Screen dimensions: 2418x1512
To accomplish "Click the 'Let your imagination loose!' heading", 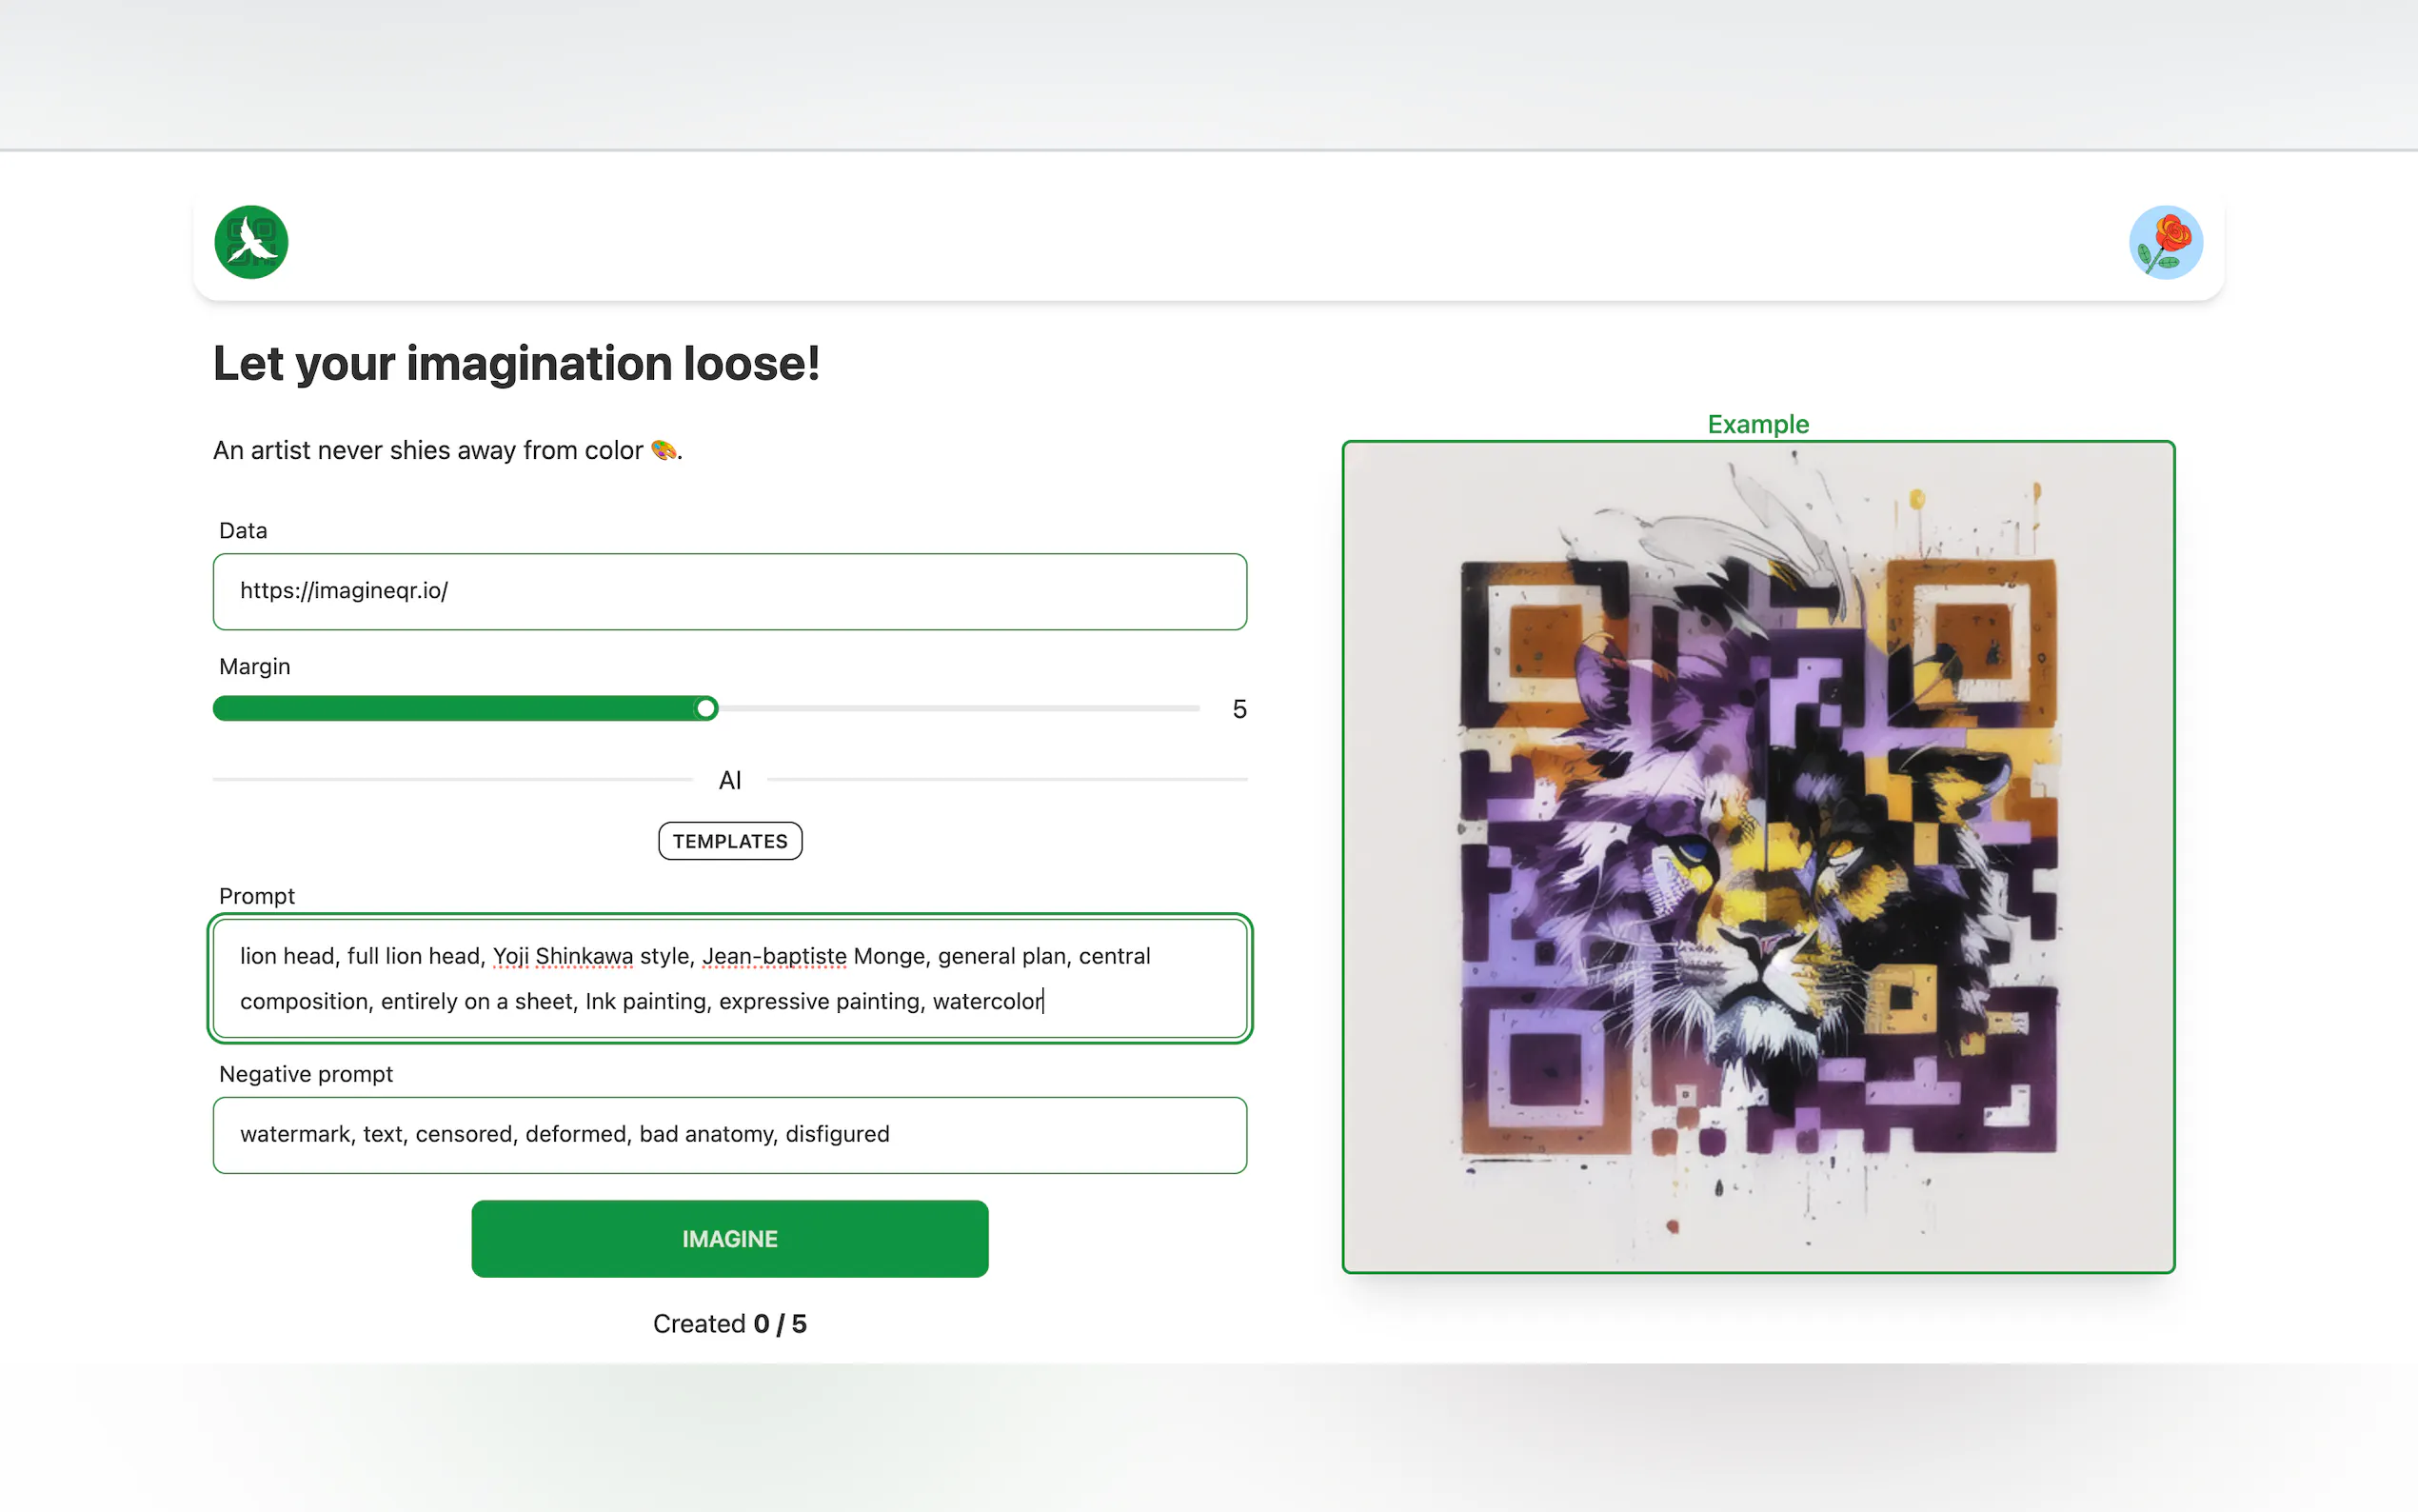I will (x=516, y=363).
